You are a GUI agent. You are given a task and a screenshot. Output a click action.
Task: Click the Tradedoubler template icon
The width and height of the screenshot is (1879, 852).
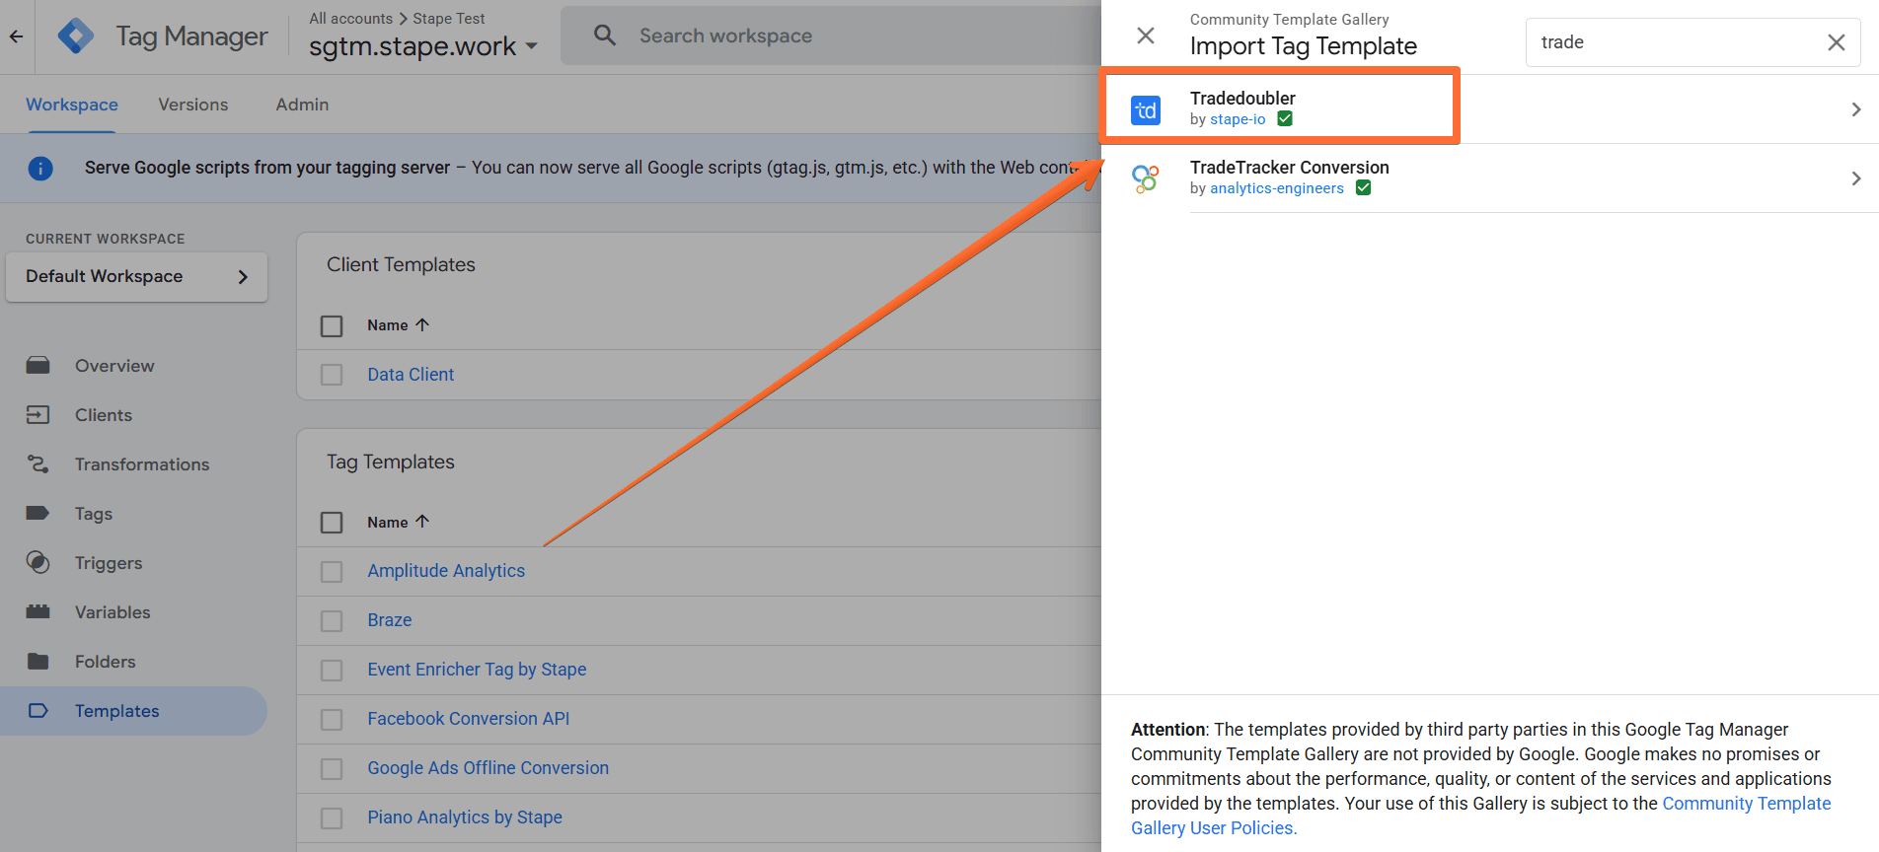(1145, 109)
